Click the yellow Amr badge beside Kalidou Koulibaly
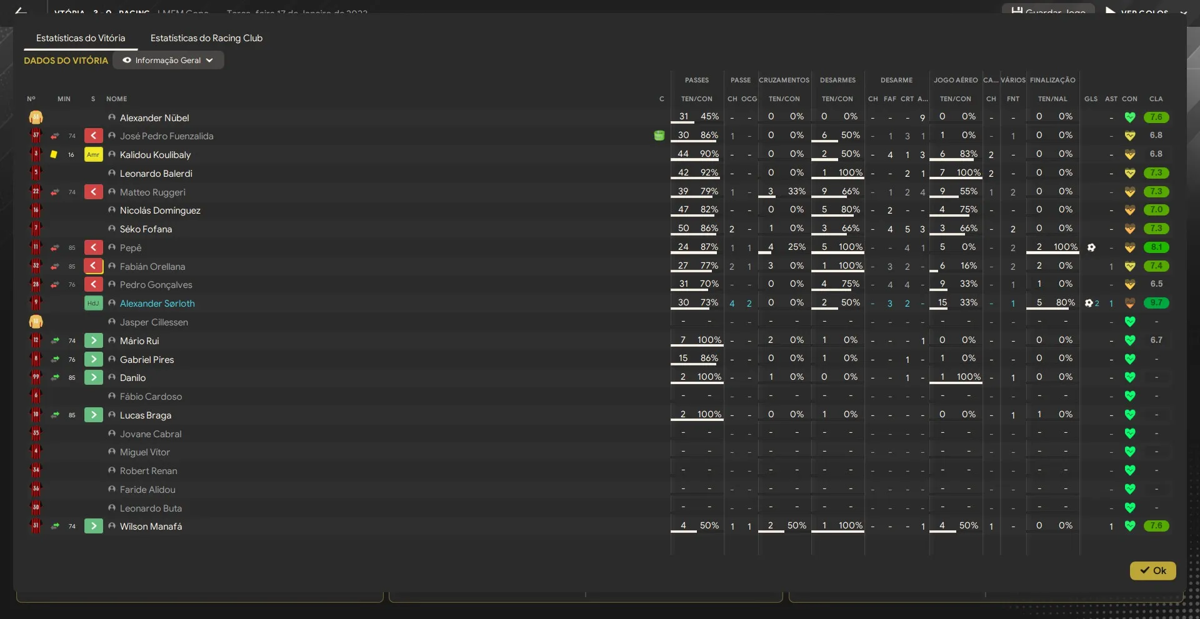This screenshot has width=1200, height=619. pos(93,154)
